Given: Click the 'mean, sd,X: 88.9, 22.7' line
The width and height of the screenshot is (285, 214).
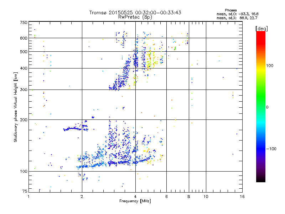Looking at the screenshot, I should pos(237,18).
